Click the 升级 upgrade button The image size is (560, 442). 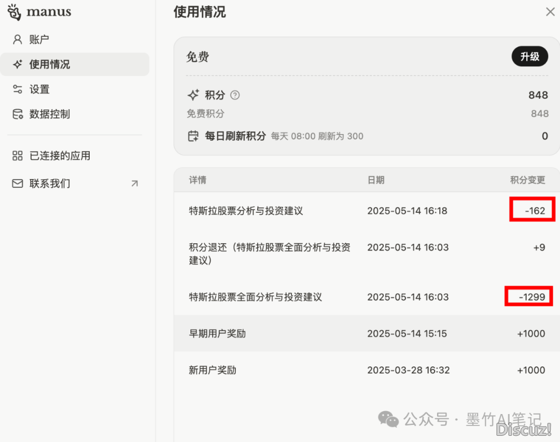click(529, 56)
